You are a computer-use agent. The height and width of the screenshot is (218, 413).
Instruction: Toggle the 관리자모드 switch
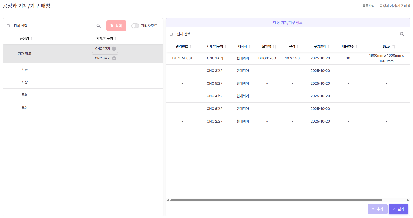tap(135, 26)
